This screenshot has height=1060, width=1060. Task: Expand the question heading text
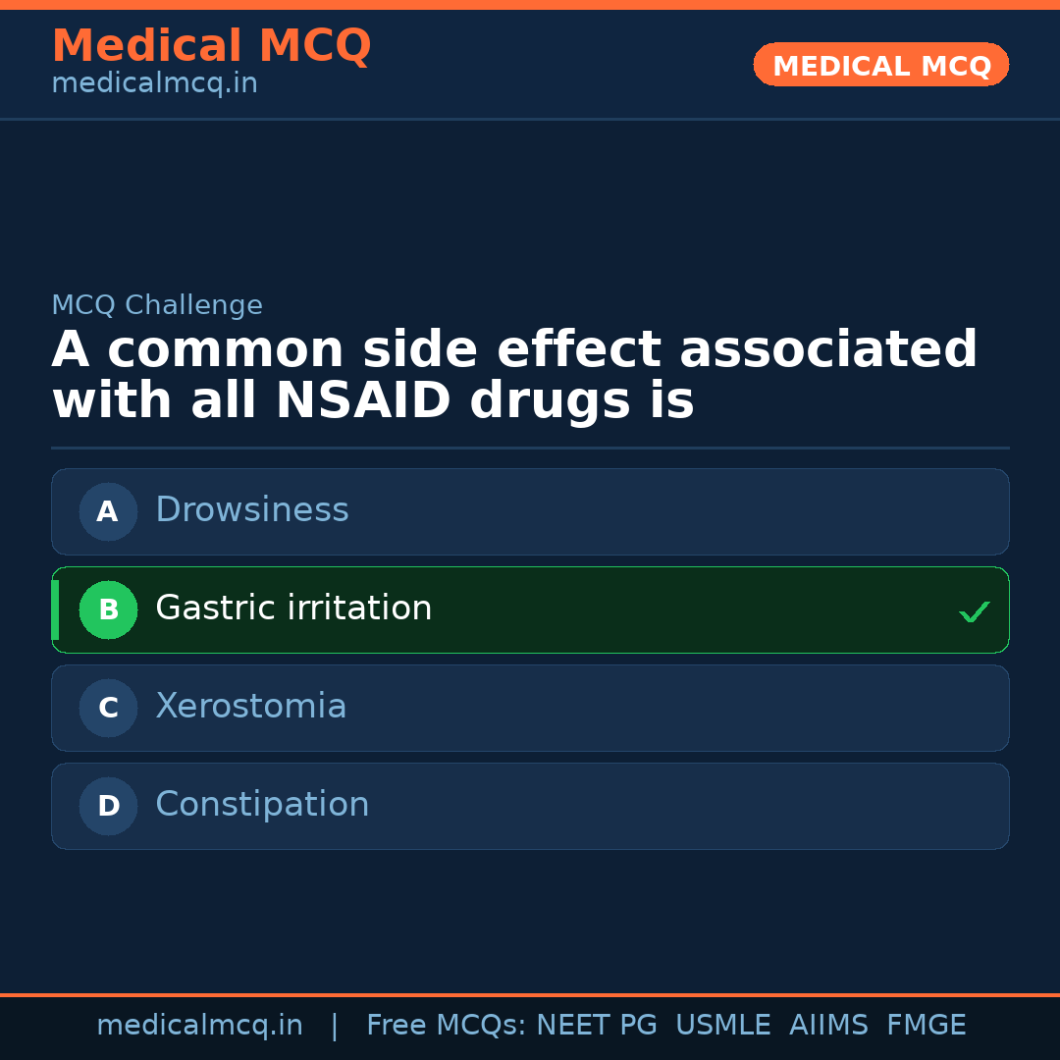(x=515, y=373)
